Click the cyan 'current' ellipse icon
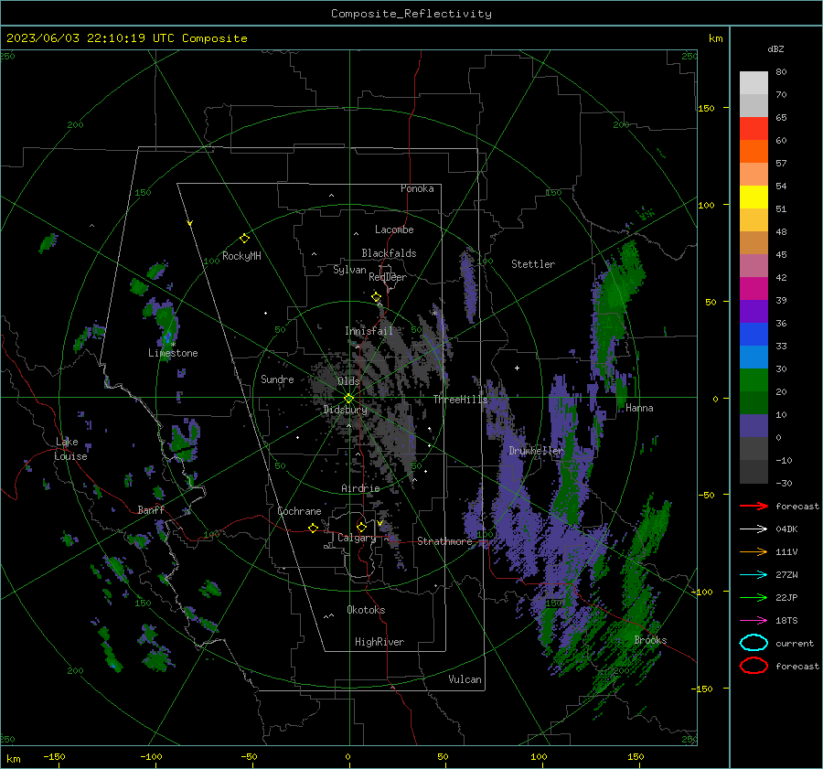The image size is (823, 769). (x=754, y=643)
